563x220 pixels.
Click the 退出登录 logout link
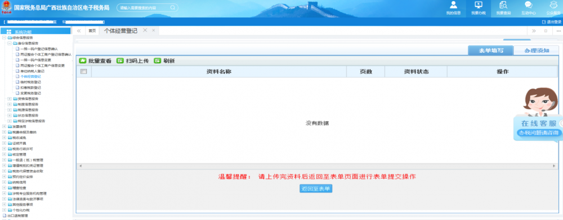click(552, 22)
